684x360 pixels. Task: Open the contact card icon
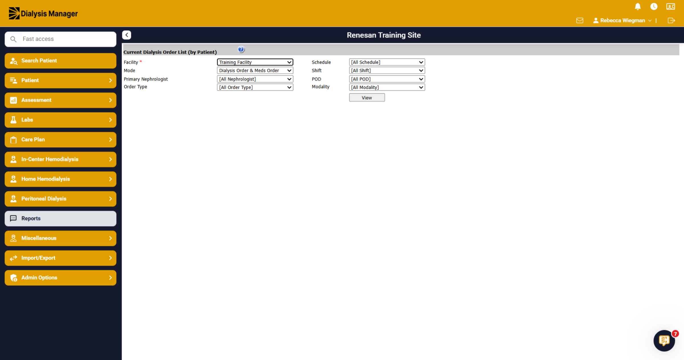click(671, 7)
